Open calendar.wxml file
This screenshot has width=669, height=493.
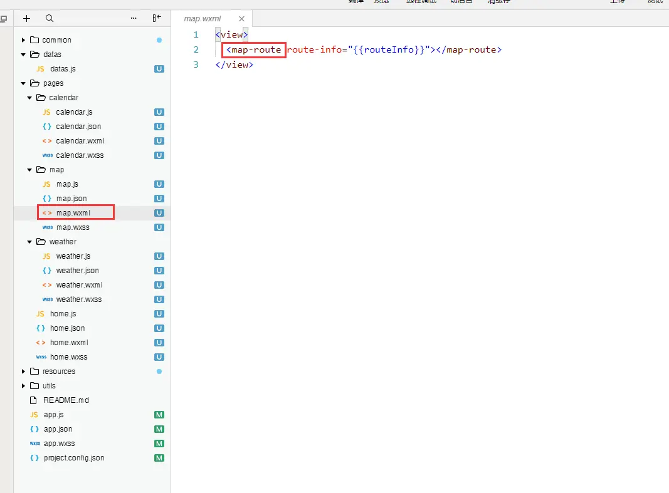(x=80, y=141)
